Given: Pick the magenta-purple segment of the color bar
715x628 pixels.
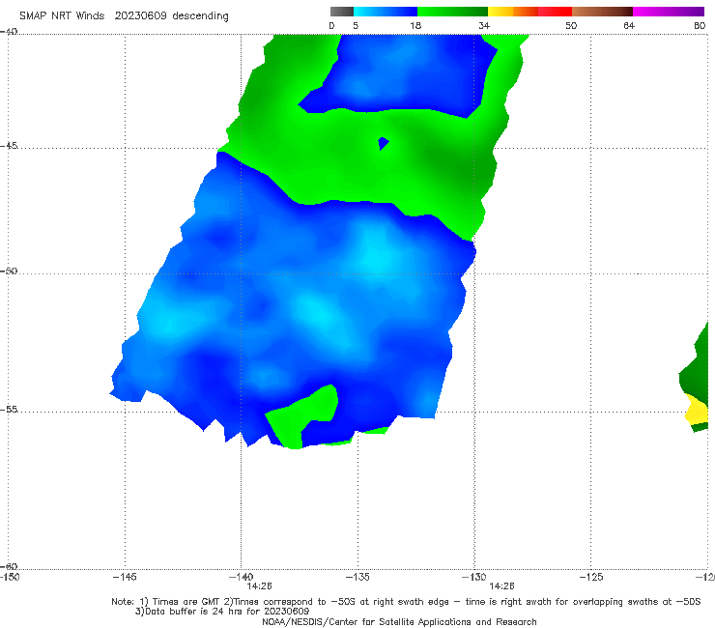Looking at the screenshot, I should click(x=669, y=12).
